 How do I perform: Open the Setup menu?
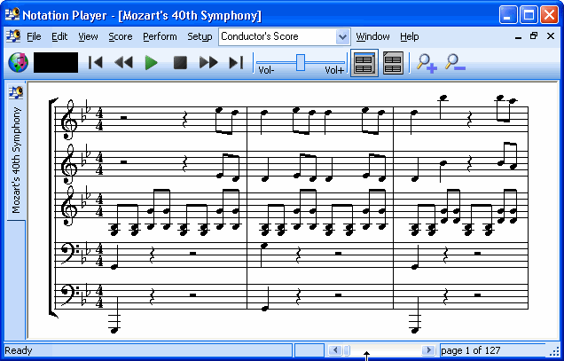pos(200,36)
